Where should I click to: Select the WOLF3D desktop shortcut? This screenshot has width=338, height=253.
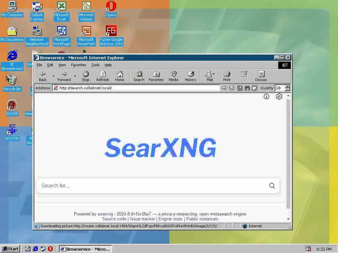click(12, 132)
